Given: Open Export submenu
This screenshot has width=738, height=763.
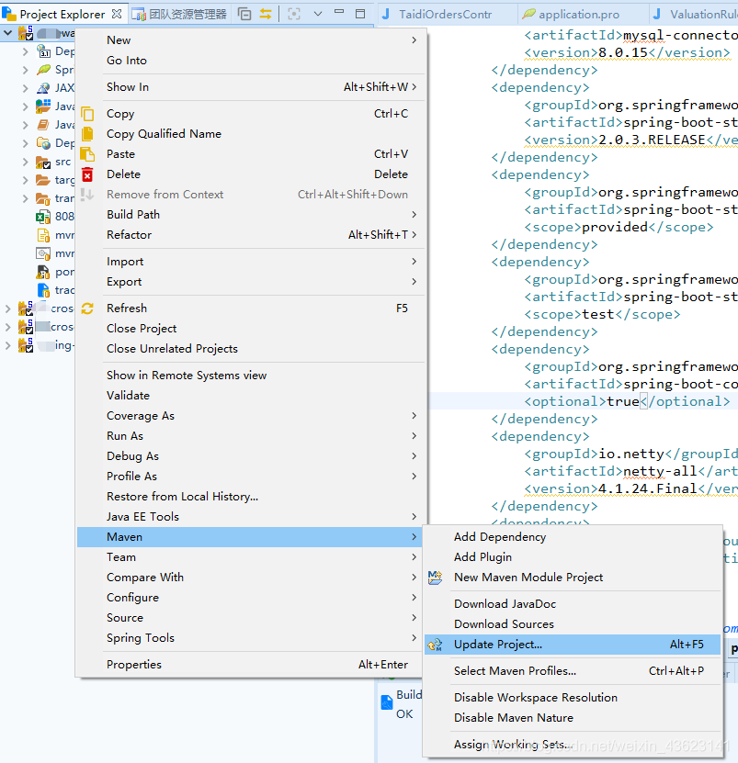Looking at the screenshot, I should [251, 282].
